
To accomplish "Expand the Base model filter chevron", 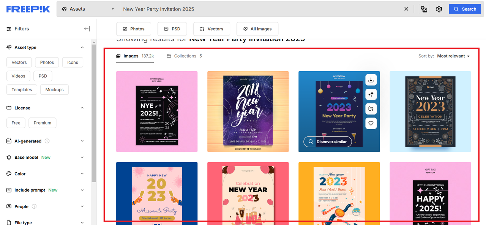I will 82,157.
